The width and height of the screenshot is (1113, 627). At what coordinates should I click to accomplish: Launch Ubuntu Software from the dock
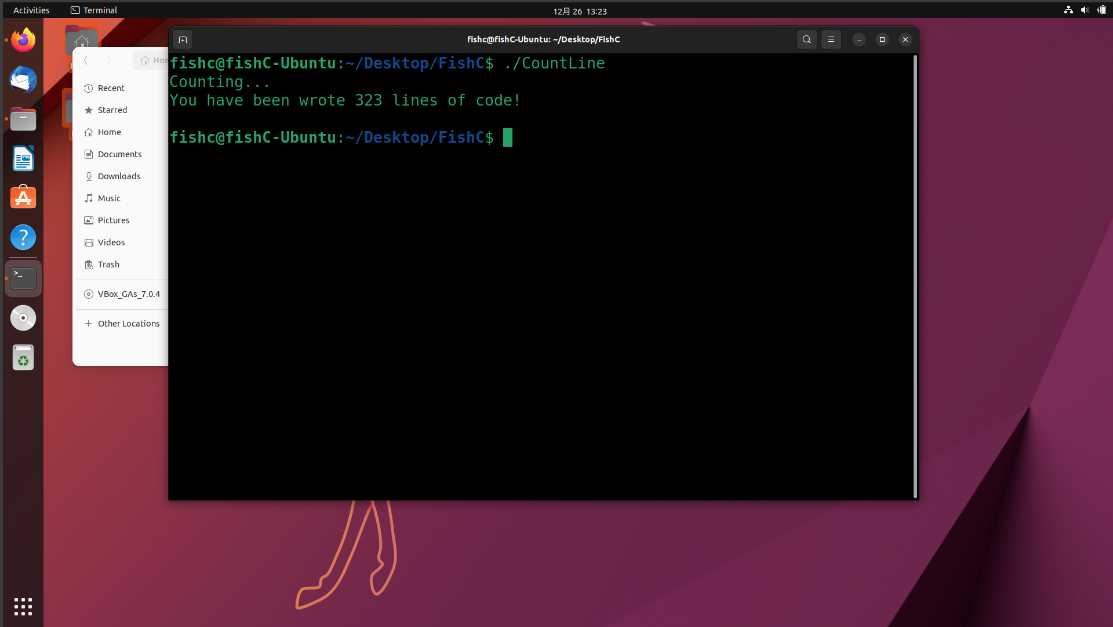23,198
